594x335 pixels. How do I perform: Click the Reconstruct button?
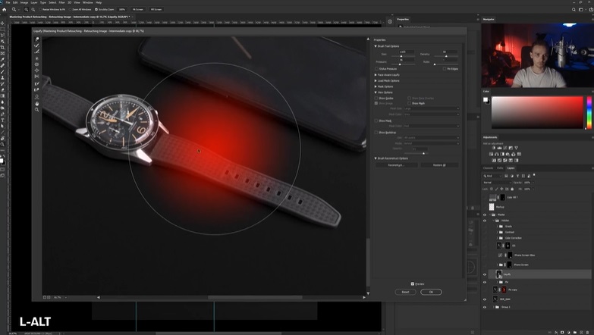click(x=396, y=165)
